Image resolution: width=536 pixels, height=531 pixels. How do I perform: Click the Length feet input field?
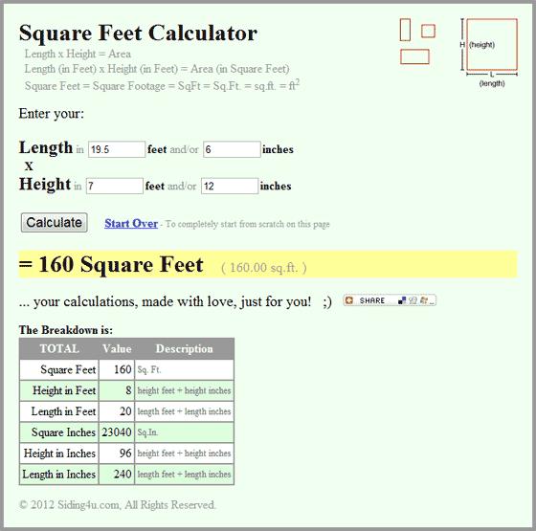pos(117,149)
